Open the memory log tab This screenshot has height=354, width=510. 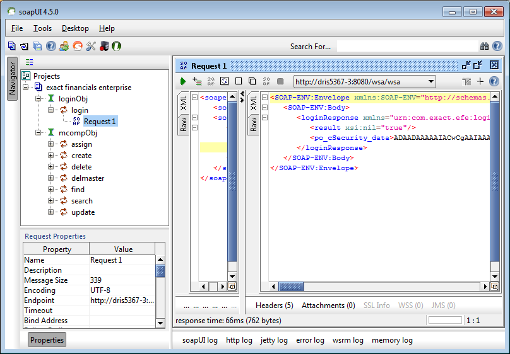(x=392, y=340)
